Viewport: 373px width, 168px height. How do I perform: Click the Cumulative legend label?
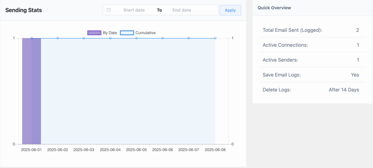click(146, 33)
